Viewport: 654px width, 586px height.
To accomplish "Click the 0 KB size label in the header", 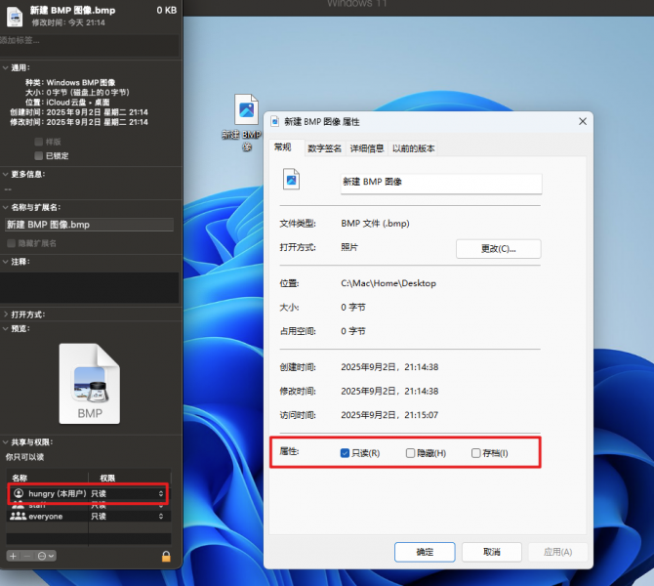I will pyautogui.click(x=166, y=11).
